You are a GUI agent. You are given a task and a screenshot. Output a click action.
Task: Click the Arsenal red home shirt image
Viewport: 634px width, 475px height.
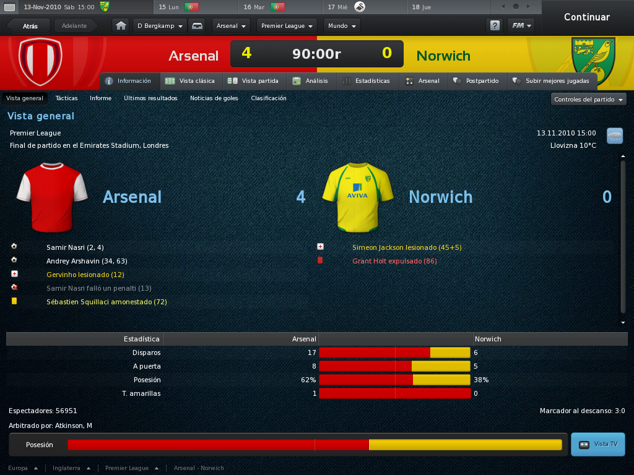(x=52, y=197)
